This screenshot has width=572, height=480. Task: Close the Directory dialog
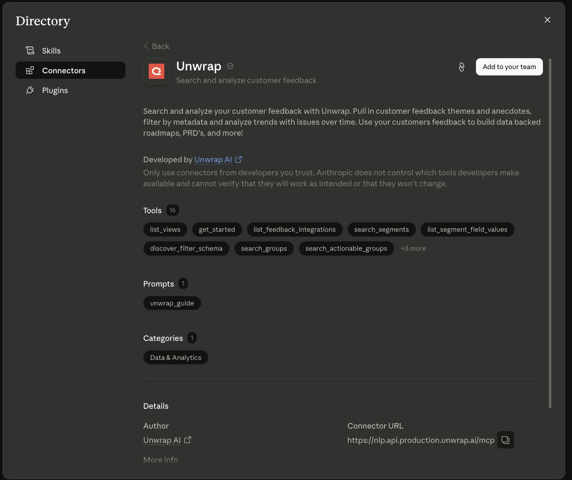[548, 20]
